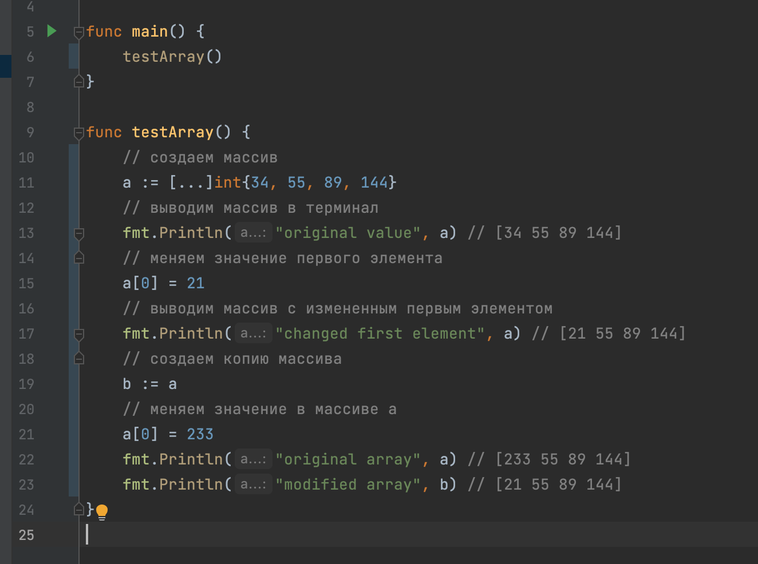Collapse the func main fold marker
This screenshot has width=758, height=564.
79,32
